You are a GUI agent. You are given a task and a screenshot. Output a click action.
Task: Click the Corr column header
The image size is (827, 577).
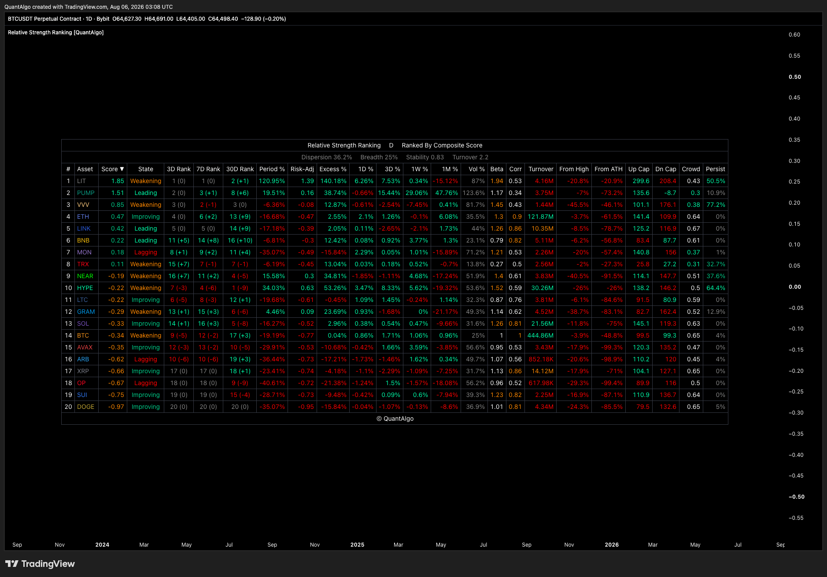[515, 169]
